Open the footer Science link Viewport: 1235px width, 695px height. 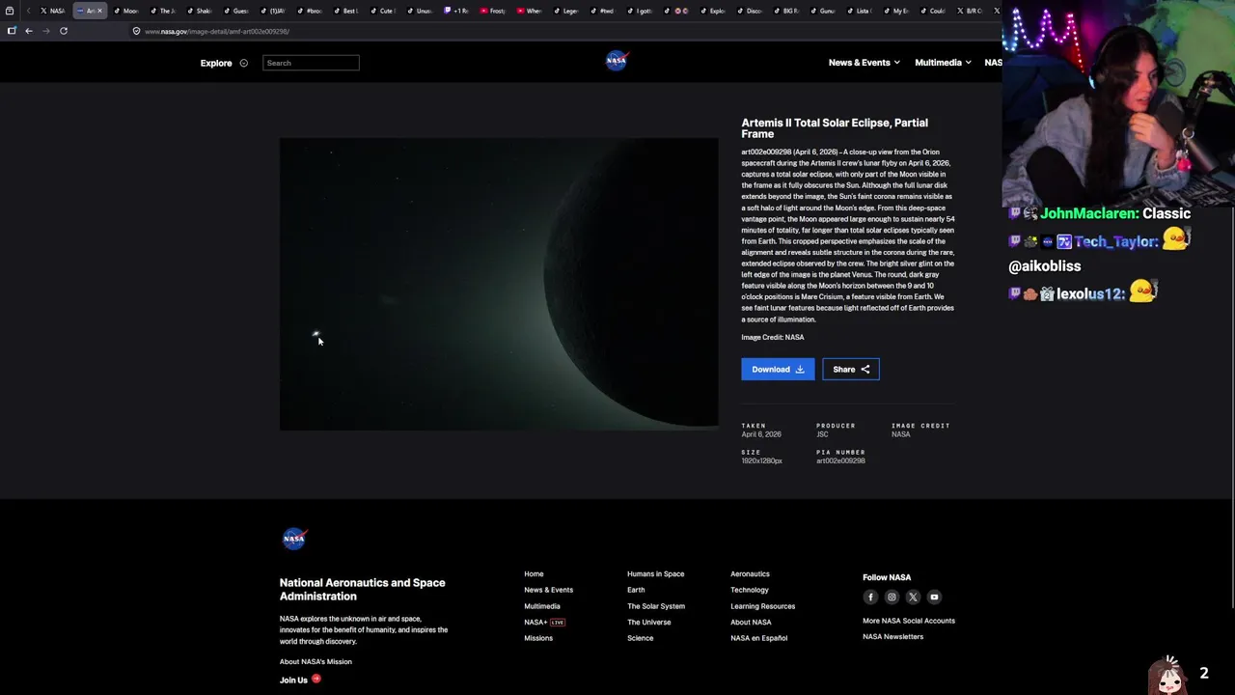coord(640,638)
